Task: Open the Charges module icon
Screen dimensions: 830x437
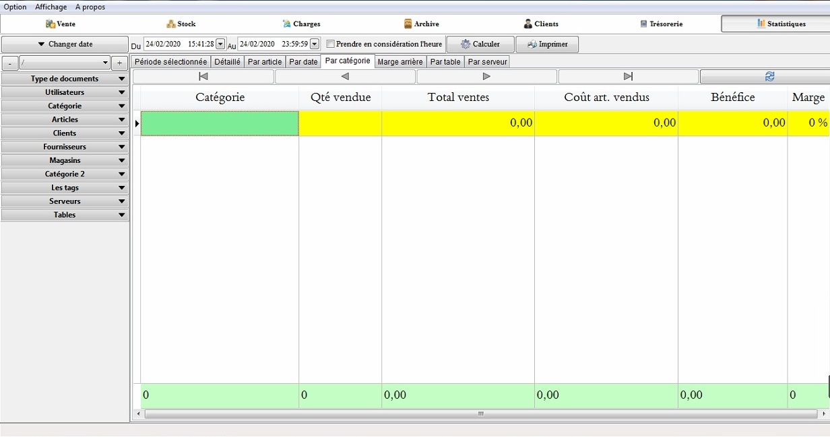Action: (x=288, y=24)
